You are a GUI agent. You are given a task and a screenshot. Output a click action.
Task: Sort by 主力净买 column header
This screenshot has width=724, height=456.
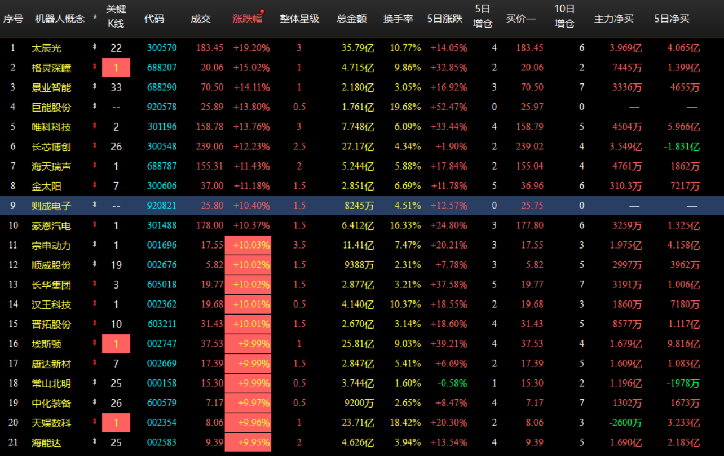point(614,19)
